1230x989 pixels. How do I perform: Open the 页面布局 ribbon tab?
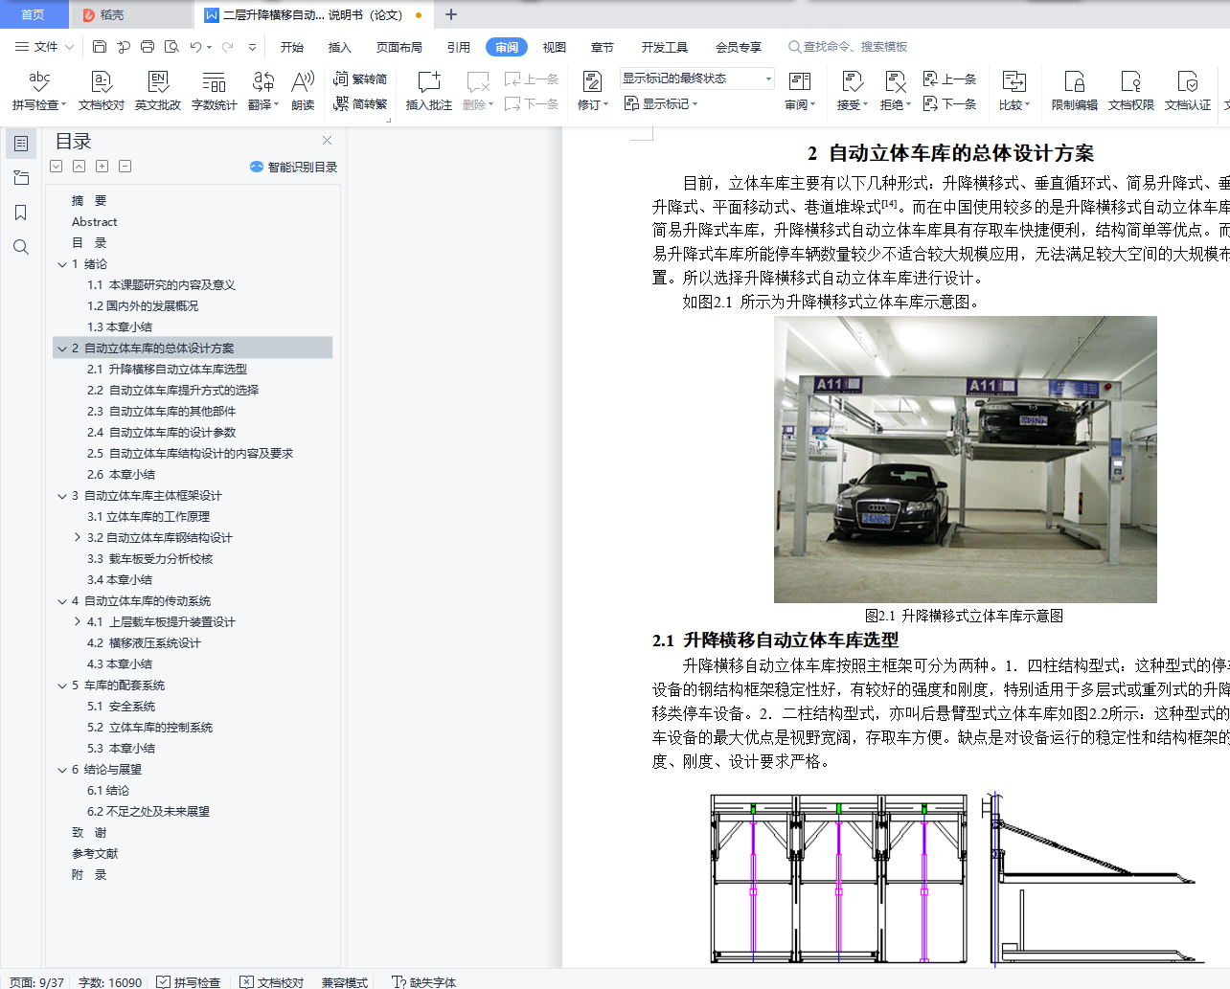pyautogui.click(x=399, y=47)
